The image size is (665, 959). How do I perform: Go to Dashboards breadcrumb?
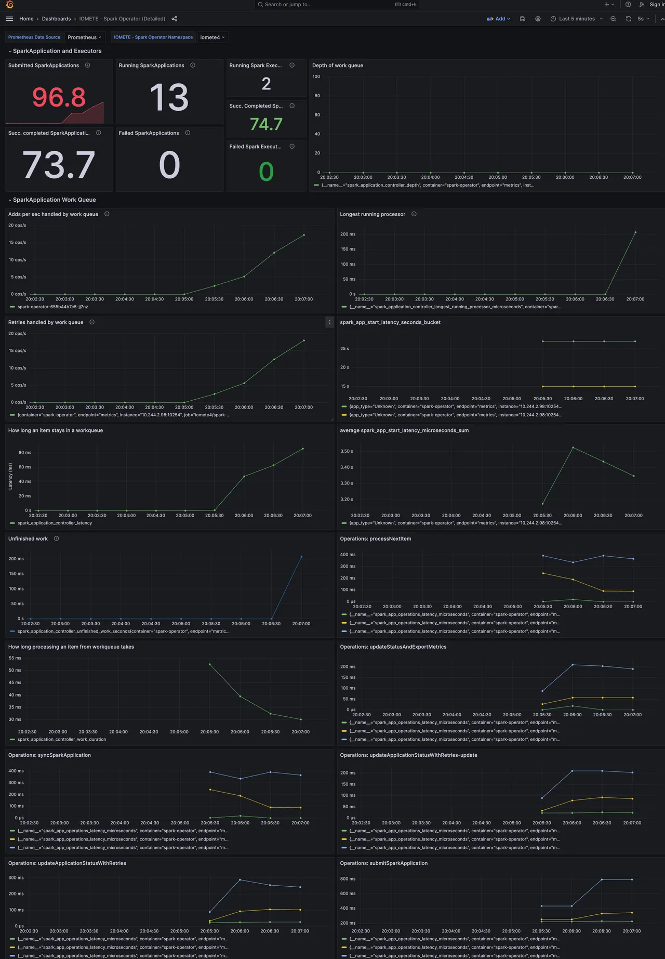pyautogui.click(x=56, y=19)
